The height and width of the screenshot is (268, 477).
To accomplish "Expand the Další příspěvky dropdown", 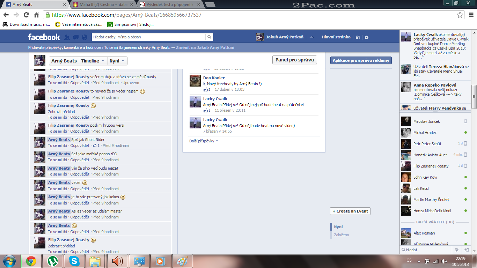I will pyautogui.click(x=204, y=141).
